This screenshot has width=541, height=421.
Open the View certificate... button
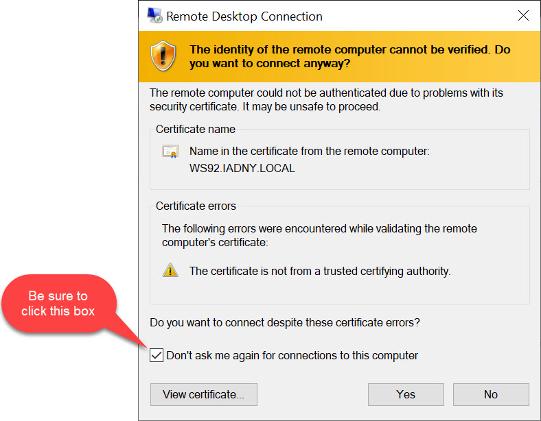[204, 394]
